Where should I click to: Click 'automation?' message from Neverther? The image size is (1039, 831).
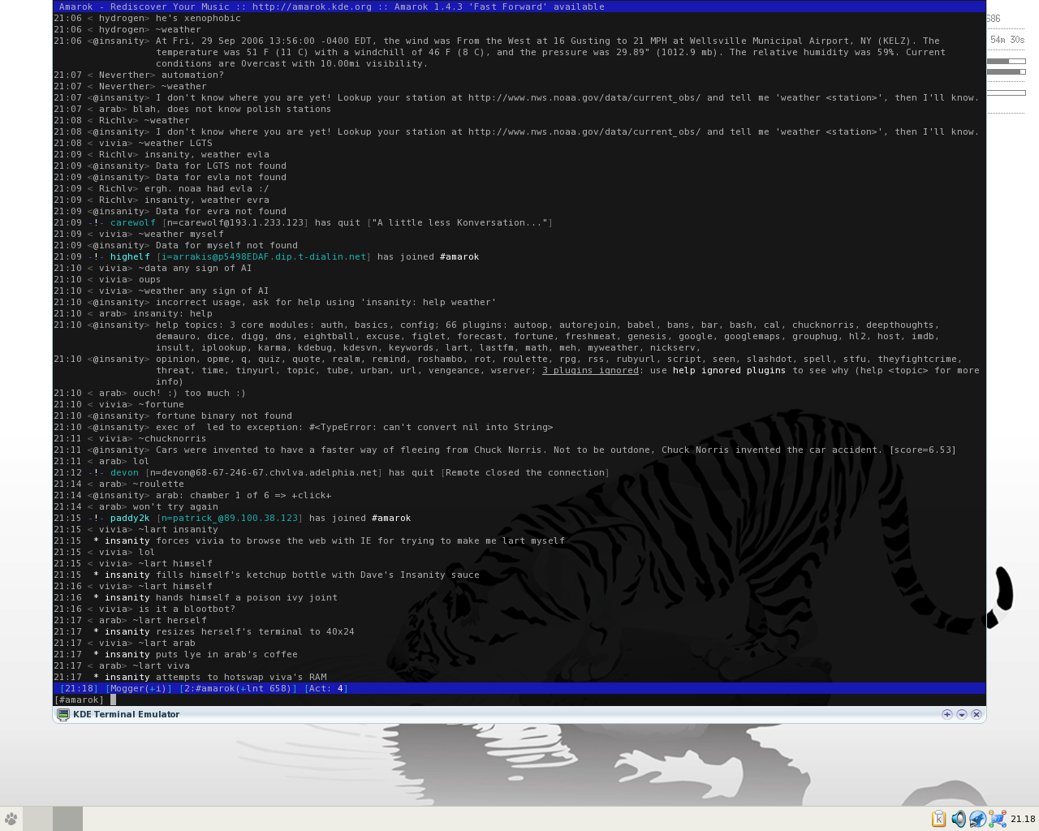192,75
